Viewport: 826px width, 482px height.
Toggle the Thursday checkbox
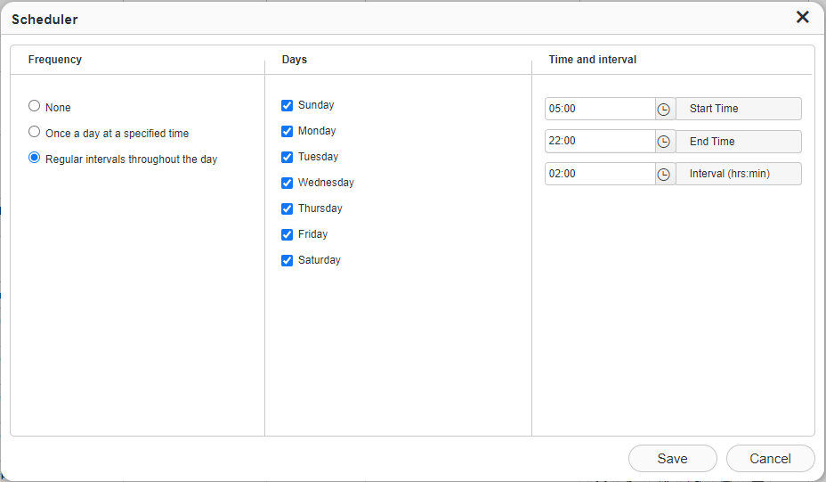point(287,208)
